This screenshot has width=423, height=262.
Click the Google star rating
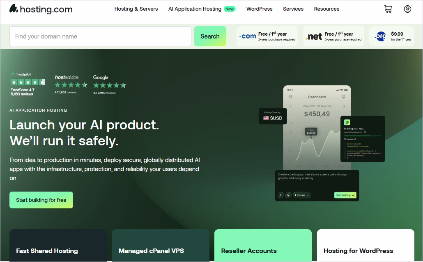(x=110, y=85)
